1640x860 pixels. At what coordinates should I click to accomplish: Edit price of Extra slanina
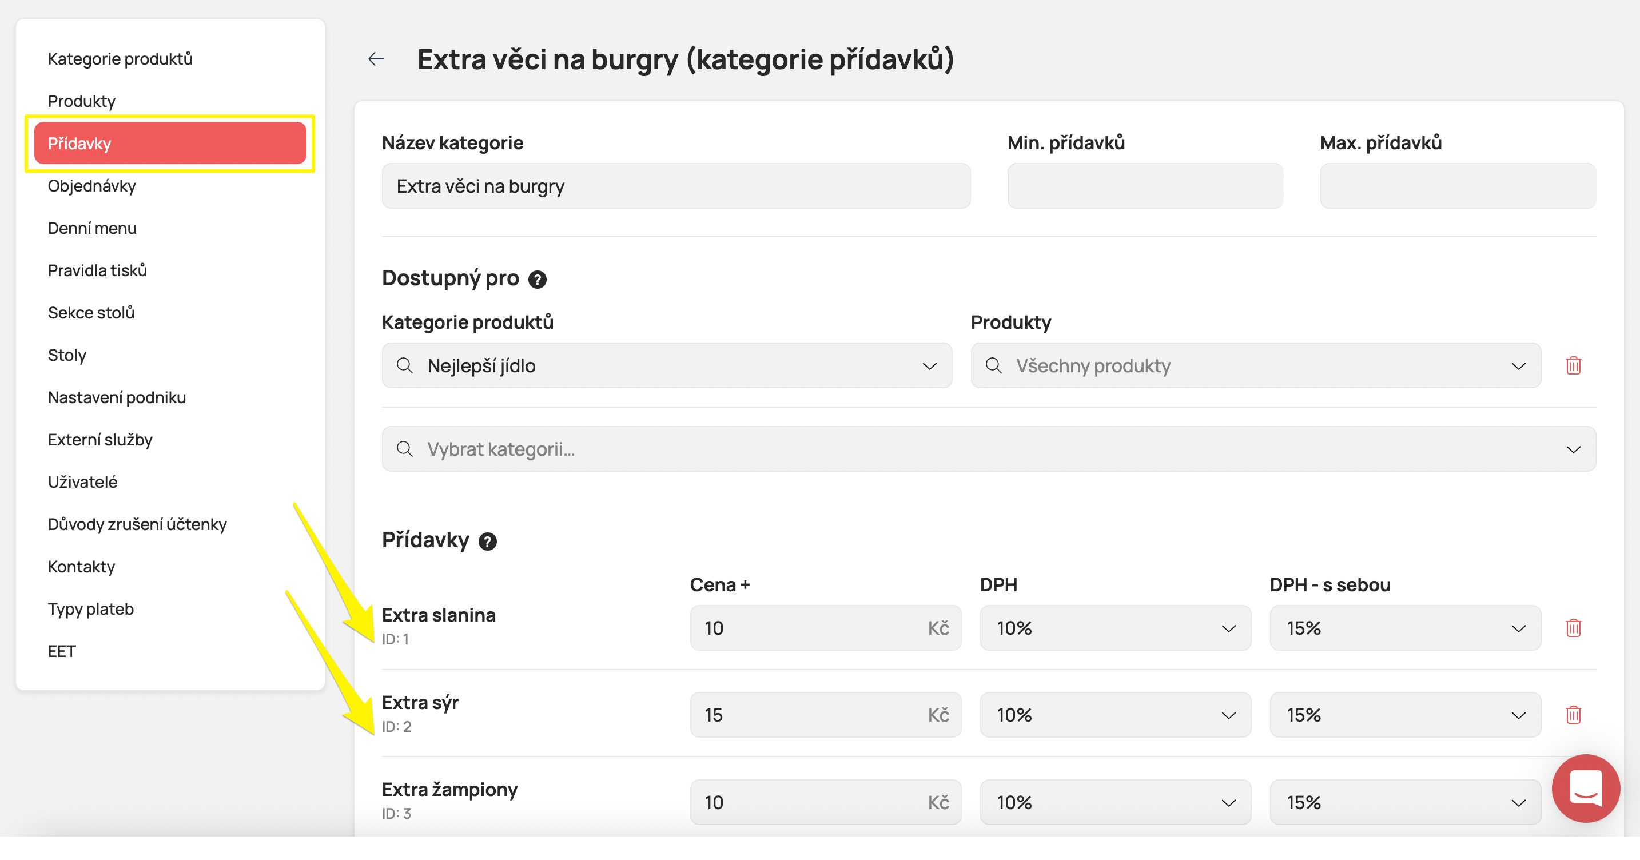(825, 628)
